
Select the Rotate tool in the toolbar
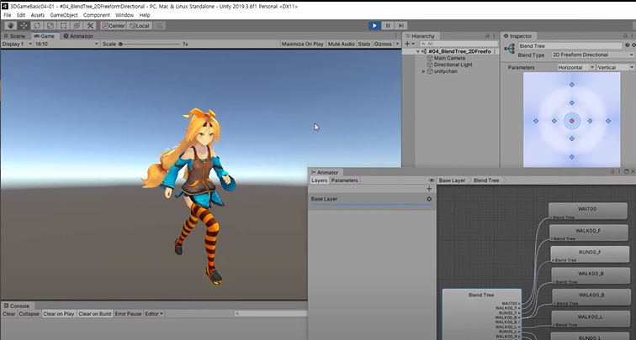click(x=37, y=25)
